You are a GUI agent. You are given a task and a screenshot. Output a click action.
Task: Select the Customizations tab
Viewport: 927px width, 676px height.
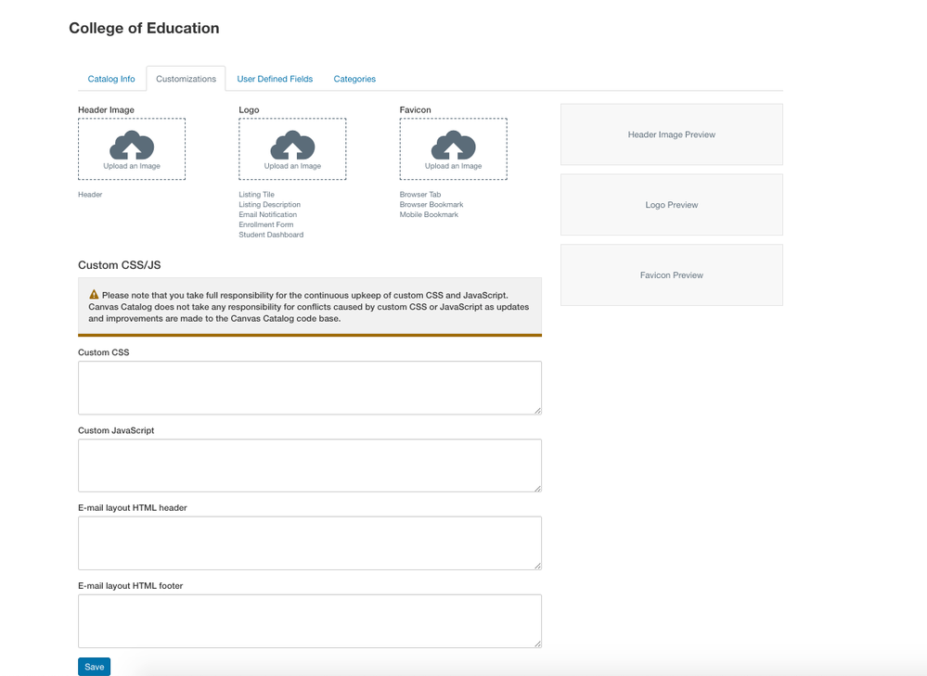[186, 79]
